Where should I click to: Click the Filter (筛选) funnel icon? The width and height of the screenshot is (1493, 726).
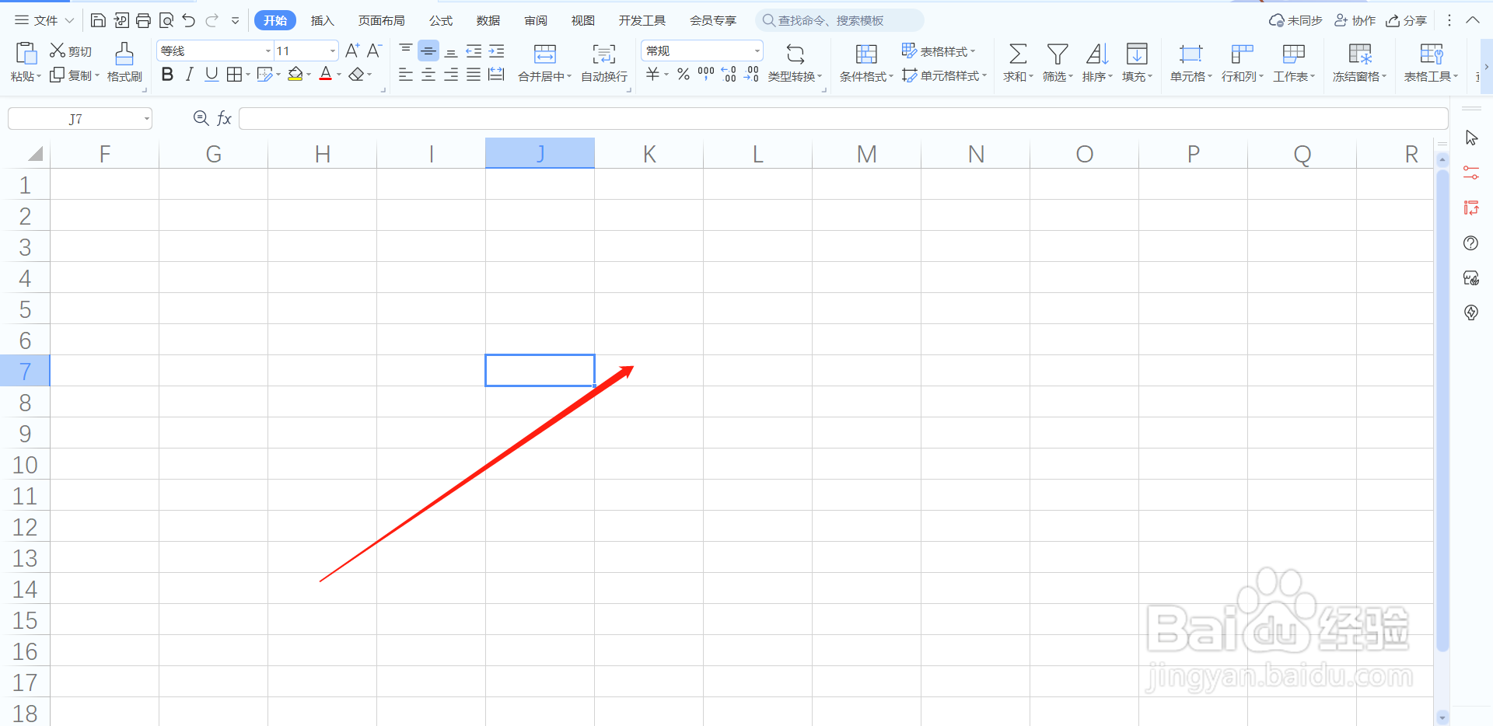[1058, 54]
